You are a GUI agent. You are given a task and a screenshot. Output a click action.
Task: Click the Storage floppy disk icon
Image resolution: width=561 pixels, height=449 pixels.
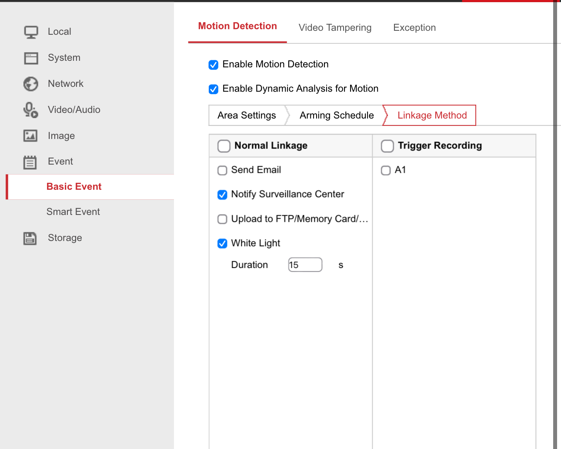(x=30, y=238)
